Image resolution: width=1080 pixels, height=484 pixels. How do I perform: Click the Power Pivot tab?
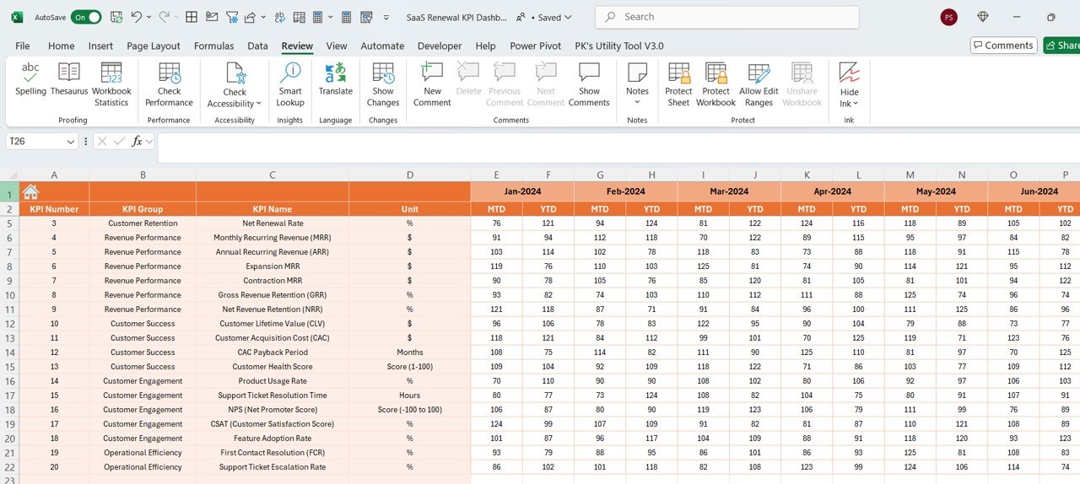coord(535,46)
